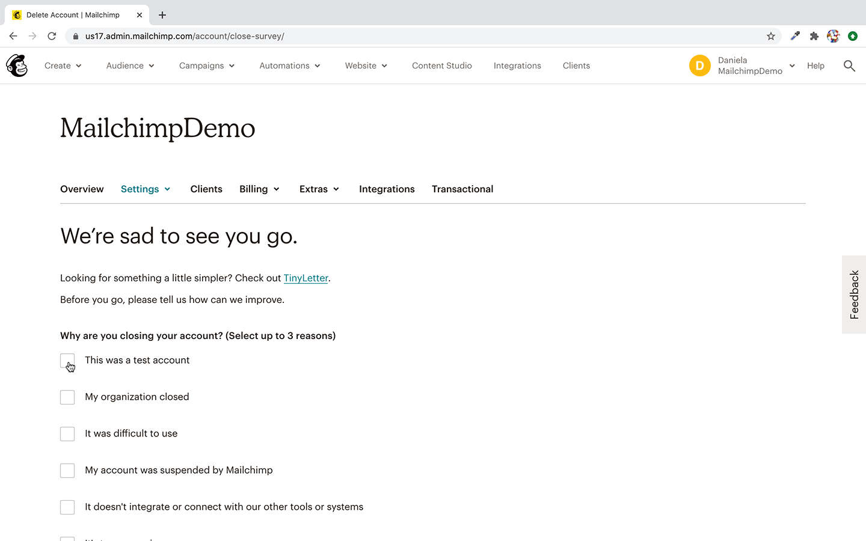Viewport: 866px width, 541px height.
Task: Switch to the Clients account tab
Action: [206, 189]
